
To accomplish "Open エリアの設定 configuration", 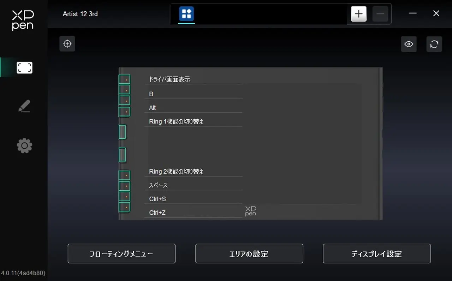I will 249,253.
